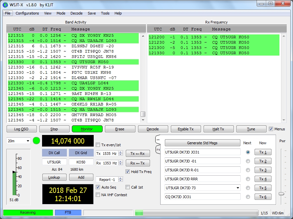The height and width of the screenshot is (219, 293).
Task: Open the Configurations menu
Action: (27, 13)
